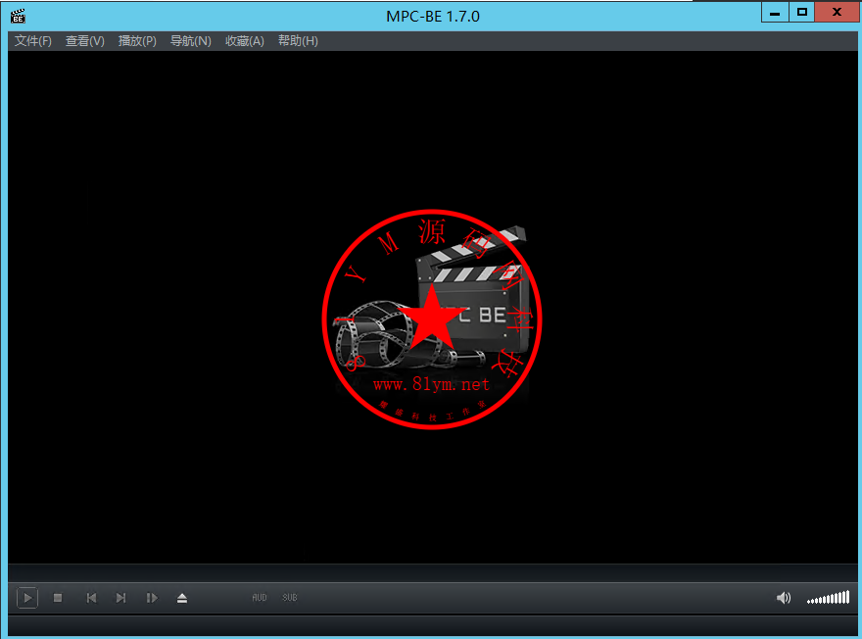The image size is (862, 639).
Task: Open the 播放(P) menu
Action: click(137, 41)
